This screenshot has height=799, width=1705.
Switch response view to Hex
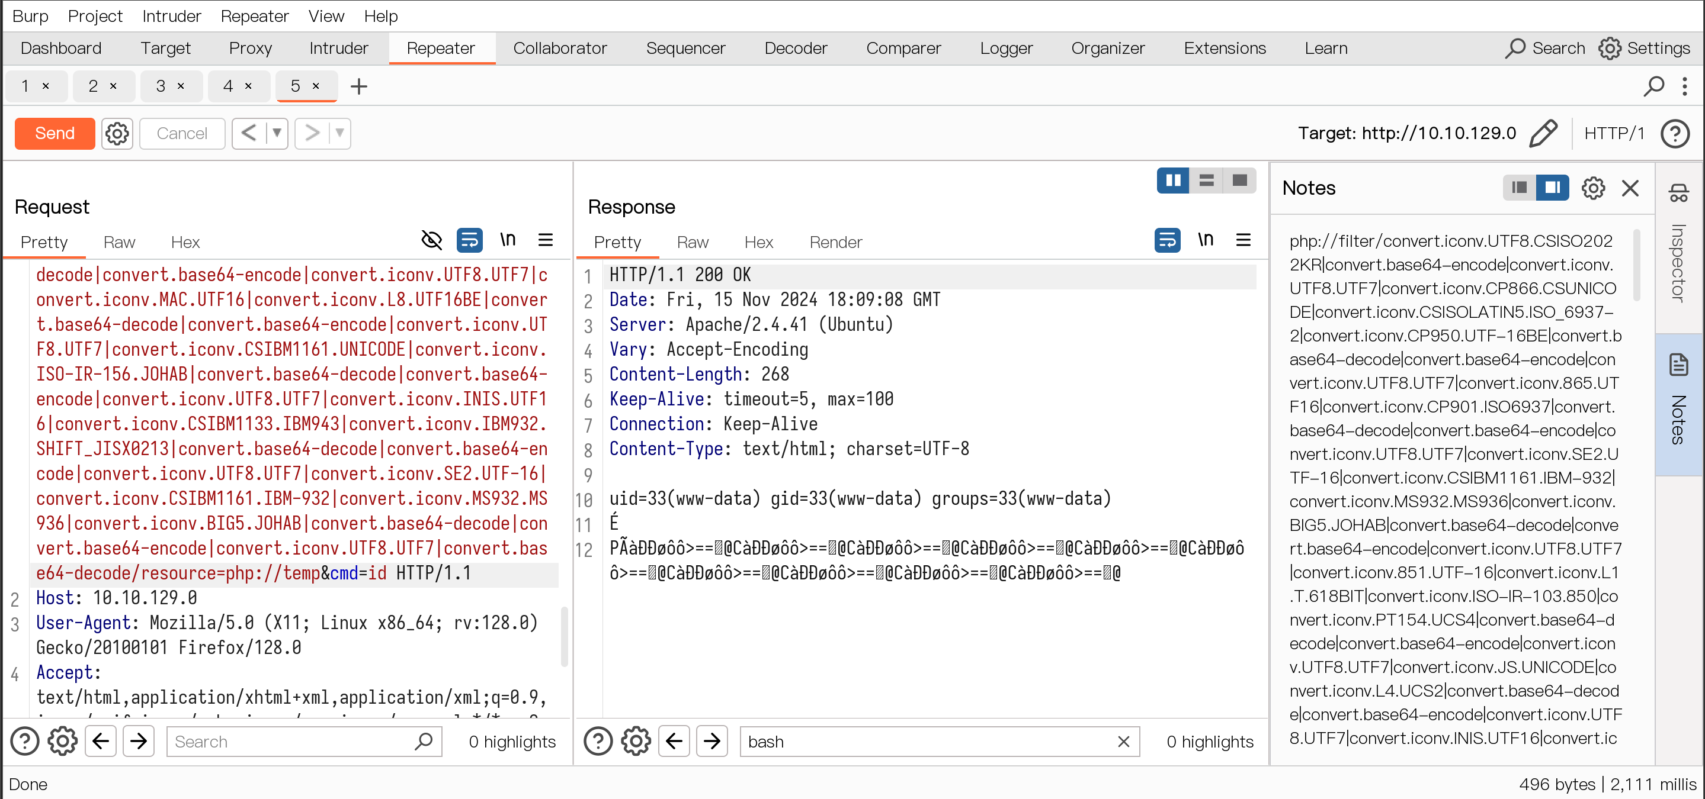758,242
